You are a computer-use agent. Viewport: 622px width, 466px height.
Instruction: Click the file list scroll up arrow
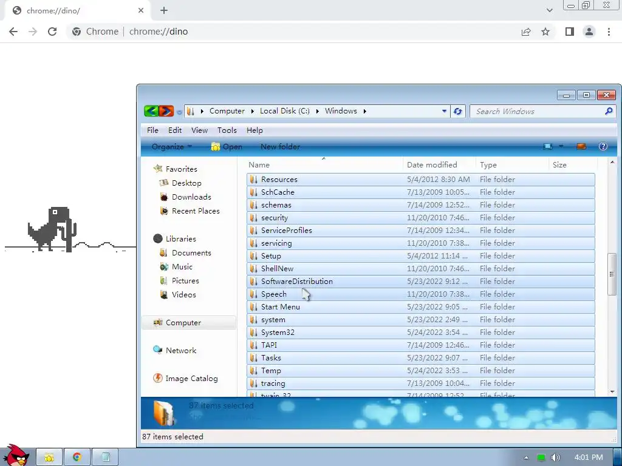[x=612, y=162]
